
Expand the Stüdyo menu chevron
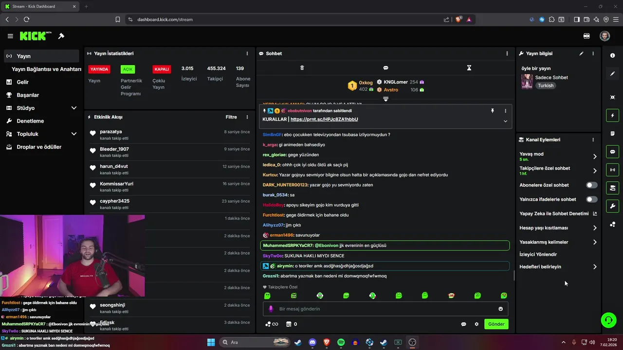point(74,108)
